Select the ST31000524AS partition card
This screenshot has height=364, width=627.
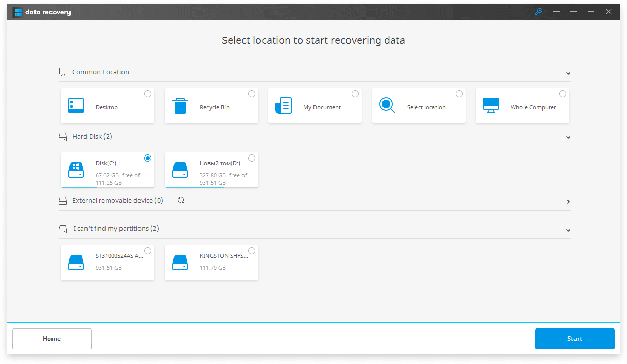click(x=108, y=263)
